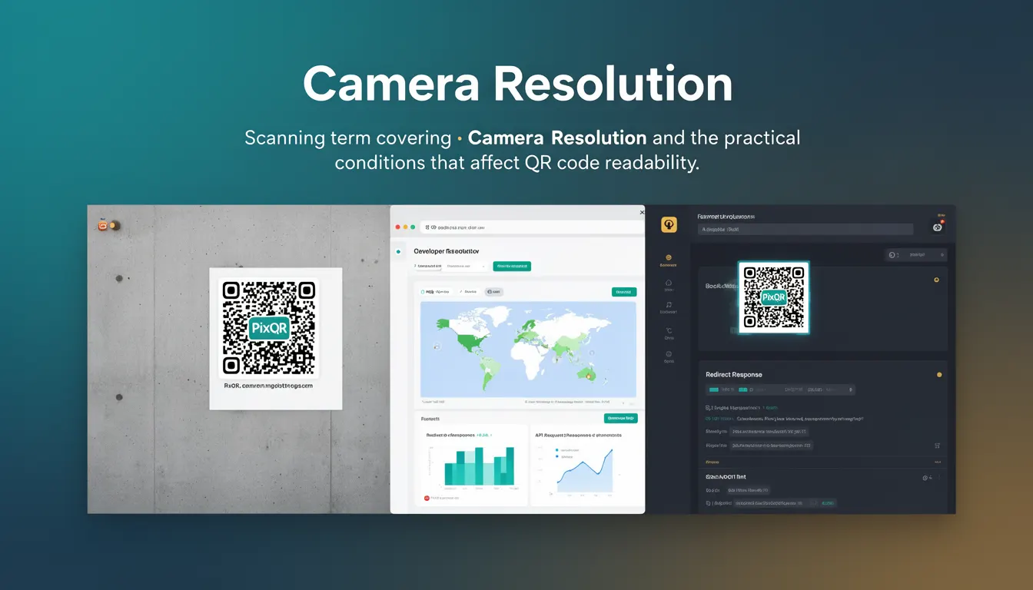1033x590 pixels.
Task: Click the "Developer Resolution" heading in the browser
Action: (x=447, y=251)
